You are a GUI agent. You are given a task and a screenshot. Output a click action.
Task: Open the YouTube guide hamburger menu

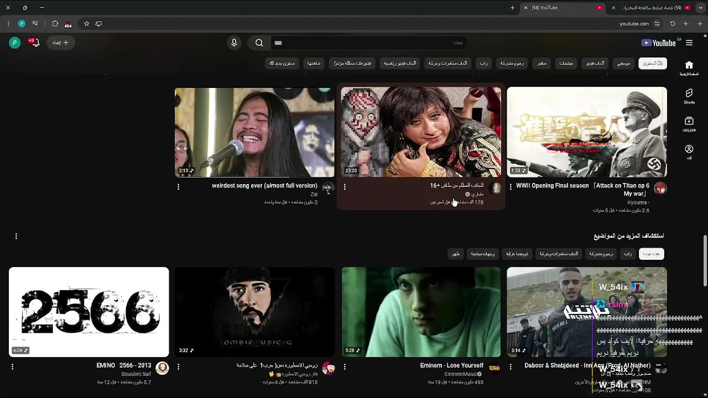click(689, 43)
